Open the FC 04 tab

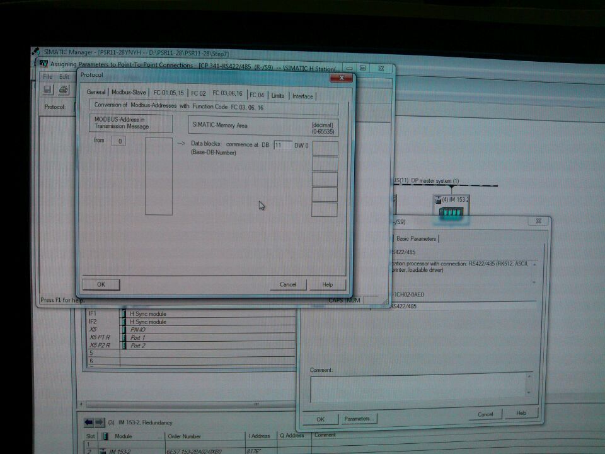pos(256,95)
